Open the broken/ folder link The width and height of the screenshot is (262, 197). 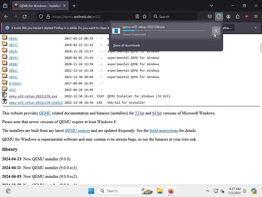[x=15, y=83]
